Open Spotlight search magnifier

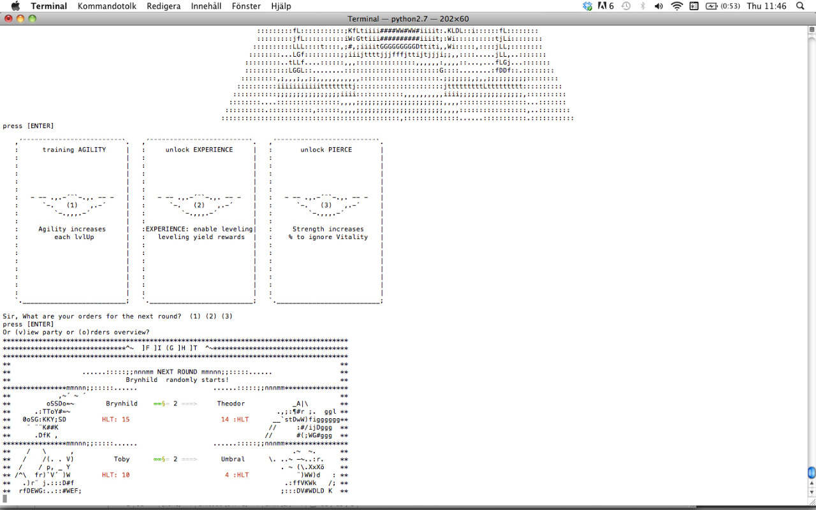click(x=799, y=6)
